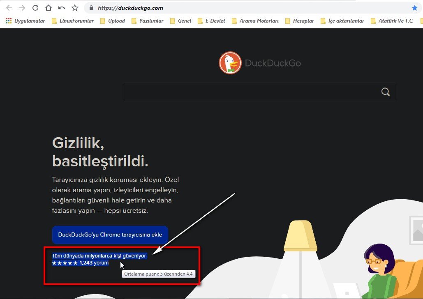Click the undo curved arrow icon
Image resolution: width=423 pixels, height=299 pixels.
(x=62, y=8)
